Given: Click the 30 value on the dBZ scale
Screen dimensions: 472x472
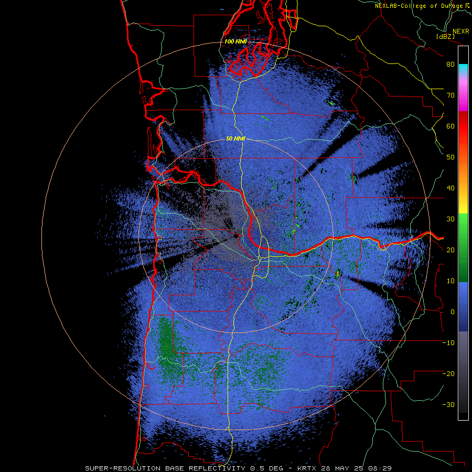Looking at the screenshot, I should click(450, 219).
